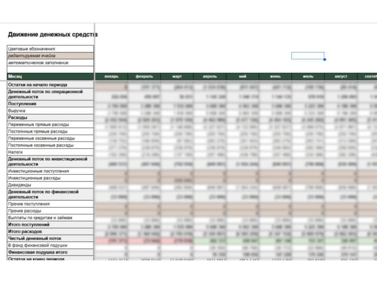Select the "Дивиденды" row label
This screenshot has height=283, width=377.
tap(50, 185)
